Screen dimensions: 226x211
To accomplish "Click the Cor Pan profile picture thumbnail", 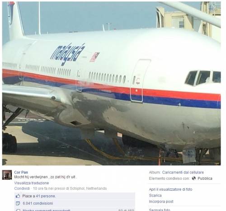I will coord(7,175).
